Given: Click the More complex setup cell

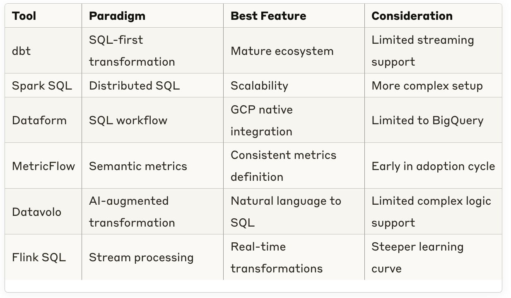Looking at the screenshot, I should [x=427, y=85].
